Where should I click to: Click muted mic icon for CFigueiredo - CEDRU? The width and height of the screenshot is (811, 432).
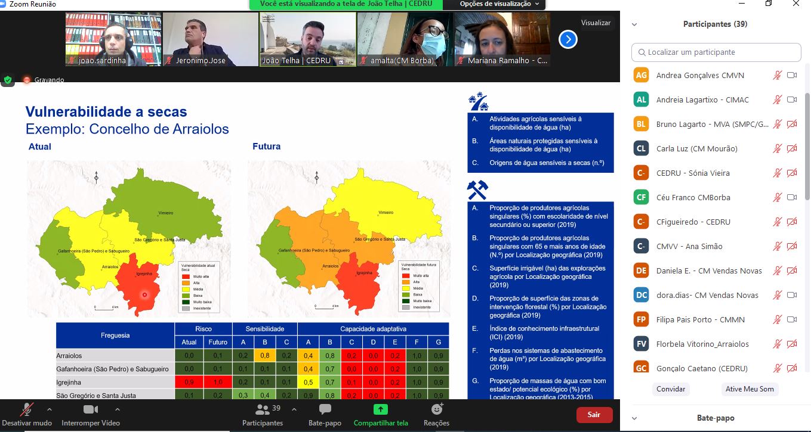tap(777, 222)
